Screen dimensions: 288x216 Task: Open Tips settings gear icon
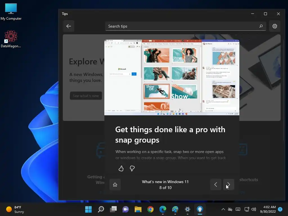pyautogui.click(x=274, y=26)
